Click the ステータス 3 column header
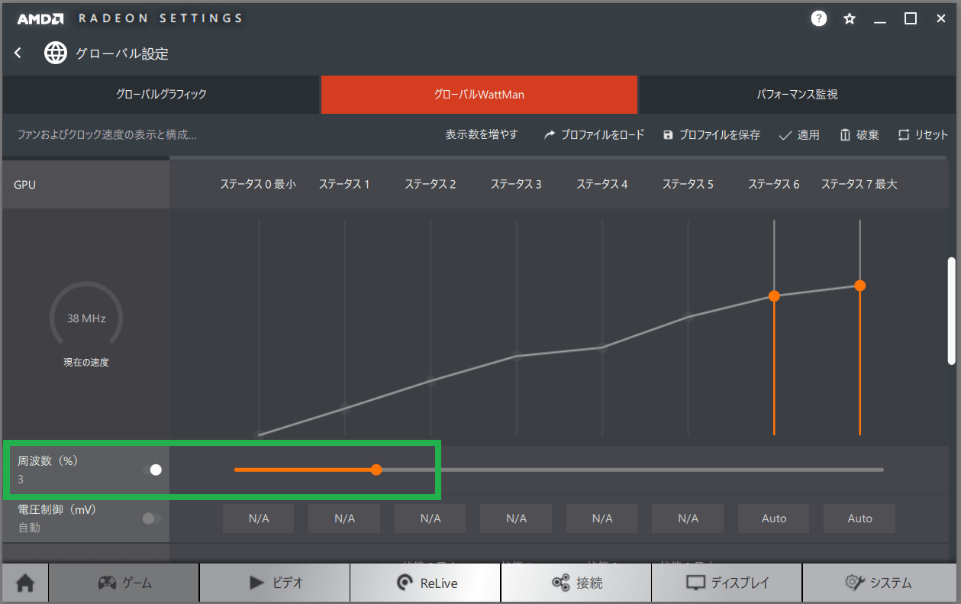This screenshot has height=604, width=961. [x=516, y=184]
